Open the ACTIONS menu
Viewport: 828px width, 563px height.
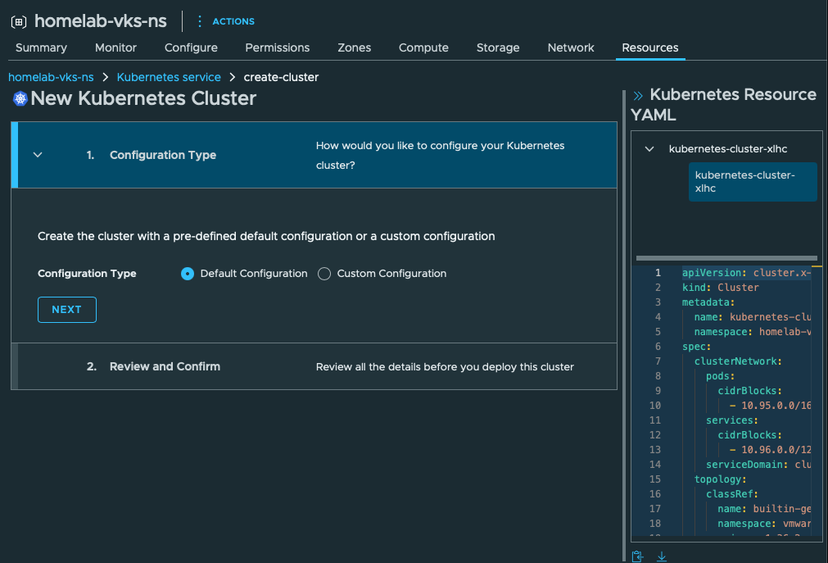(x=226, y=21)
